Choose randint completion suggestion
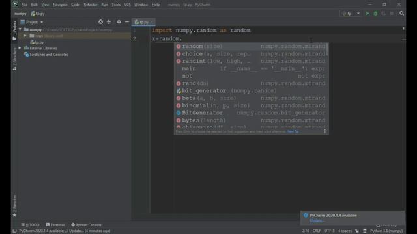The width and height of the screenshot is (417, 234). pos(251,61)
